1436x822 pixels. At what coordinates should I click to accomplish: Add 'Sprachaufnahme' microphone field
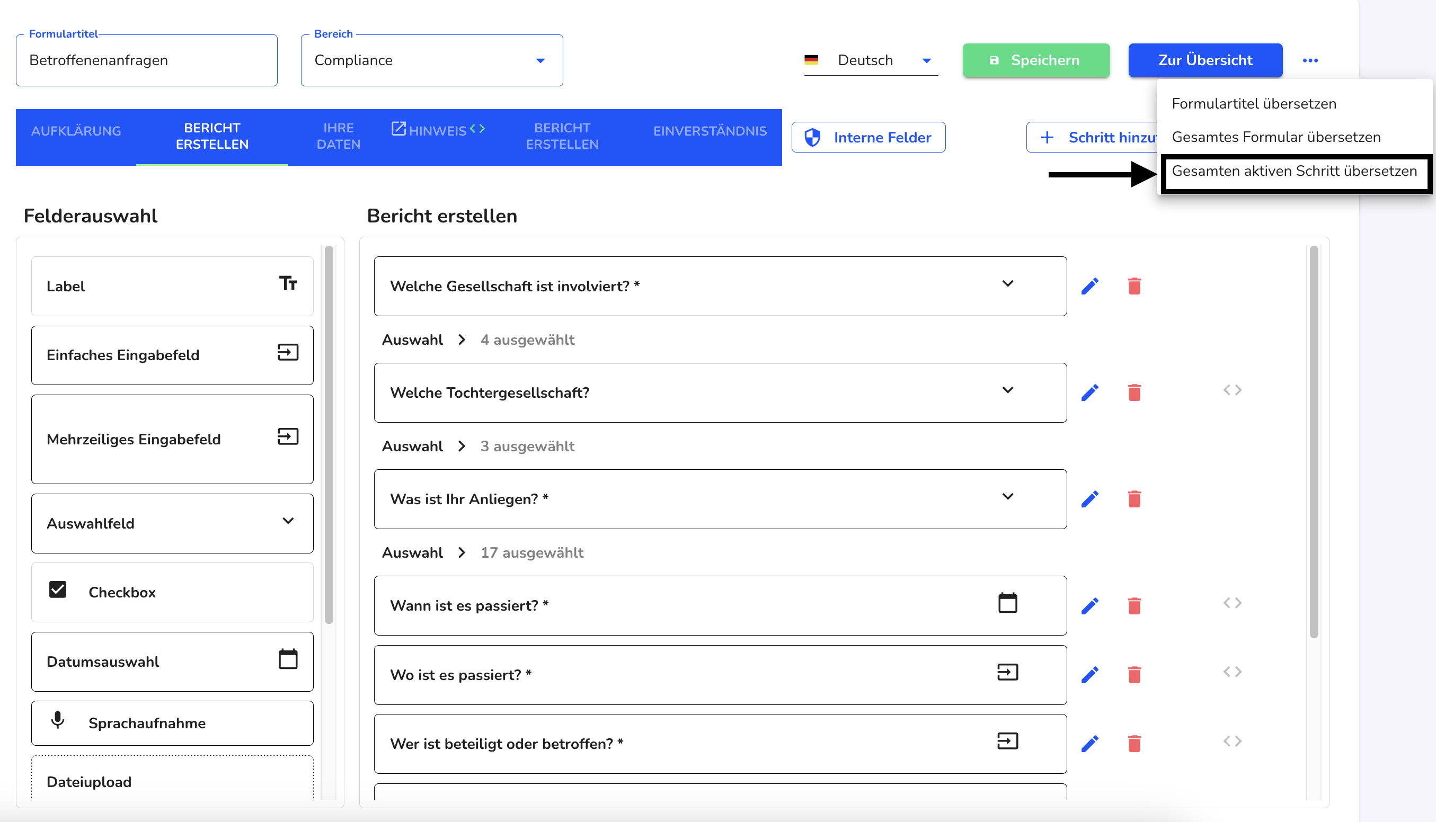172,723
